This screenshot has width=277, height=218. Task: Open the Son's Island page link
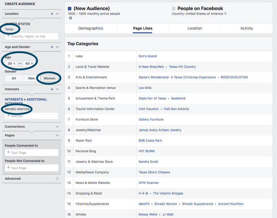[147, 56]
